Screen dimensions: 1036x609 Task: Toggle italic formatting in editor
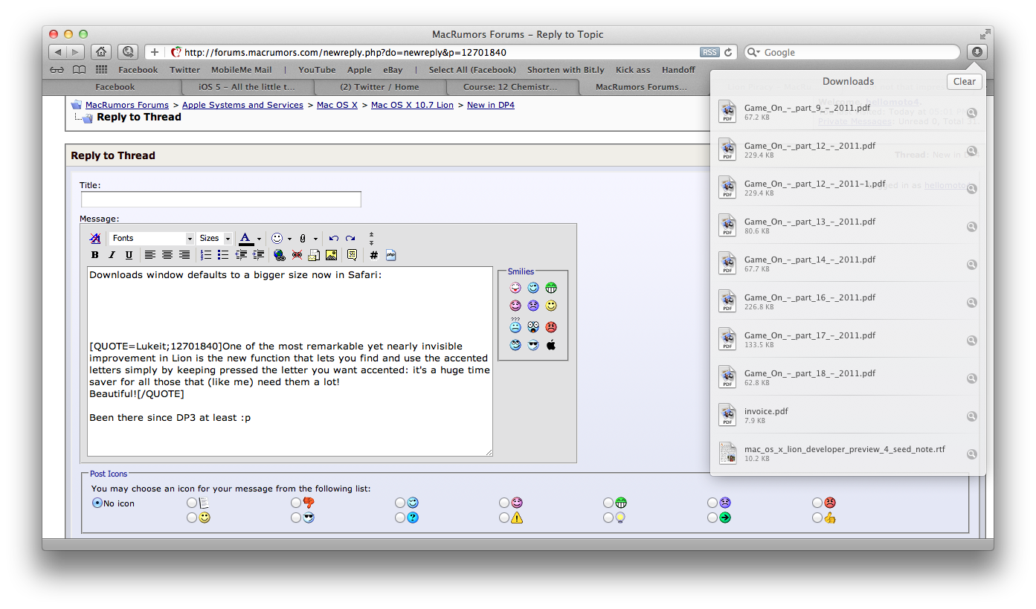coord(112,255)
